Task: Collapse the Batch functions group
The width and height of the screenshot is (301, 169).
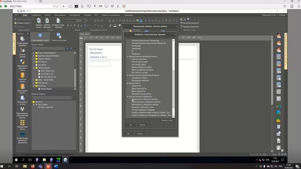Action: click(x=127, y=83)
